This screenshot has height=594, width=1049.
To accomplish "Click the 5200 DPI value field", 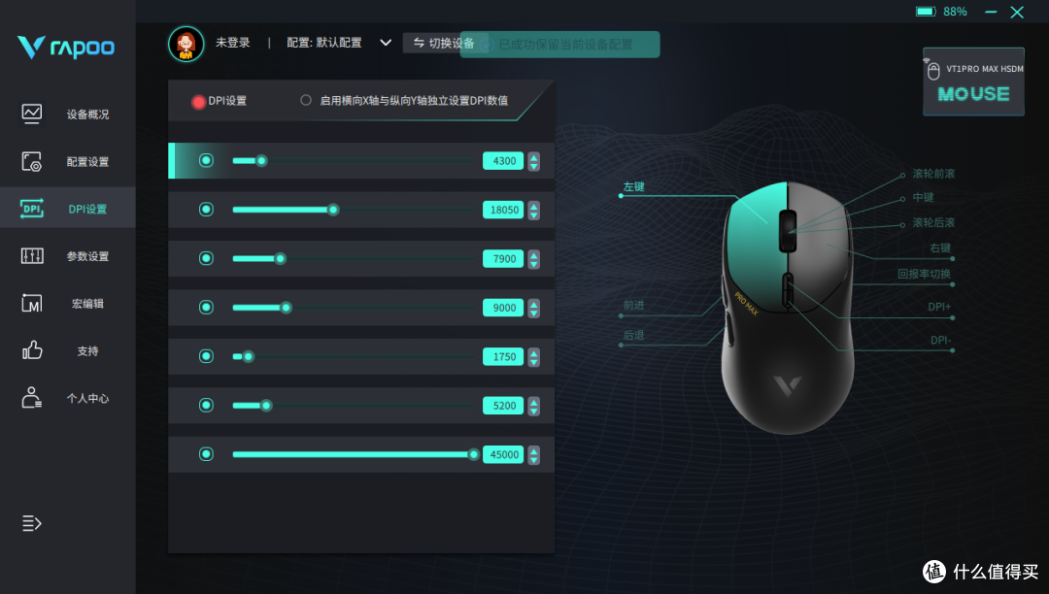I will [503, 406].
